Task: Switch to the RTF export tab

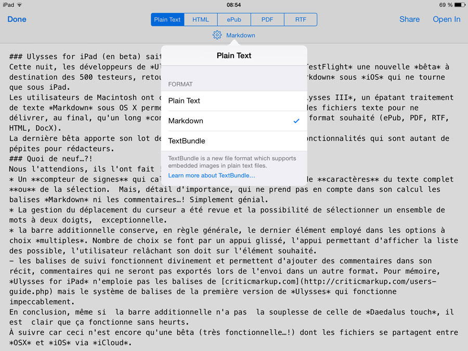Action: 301,20
